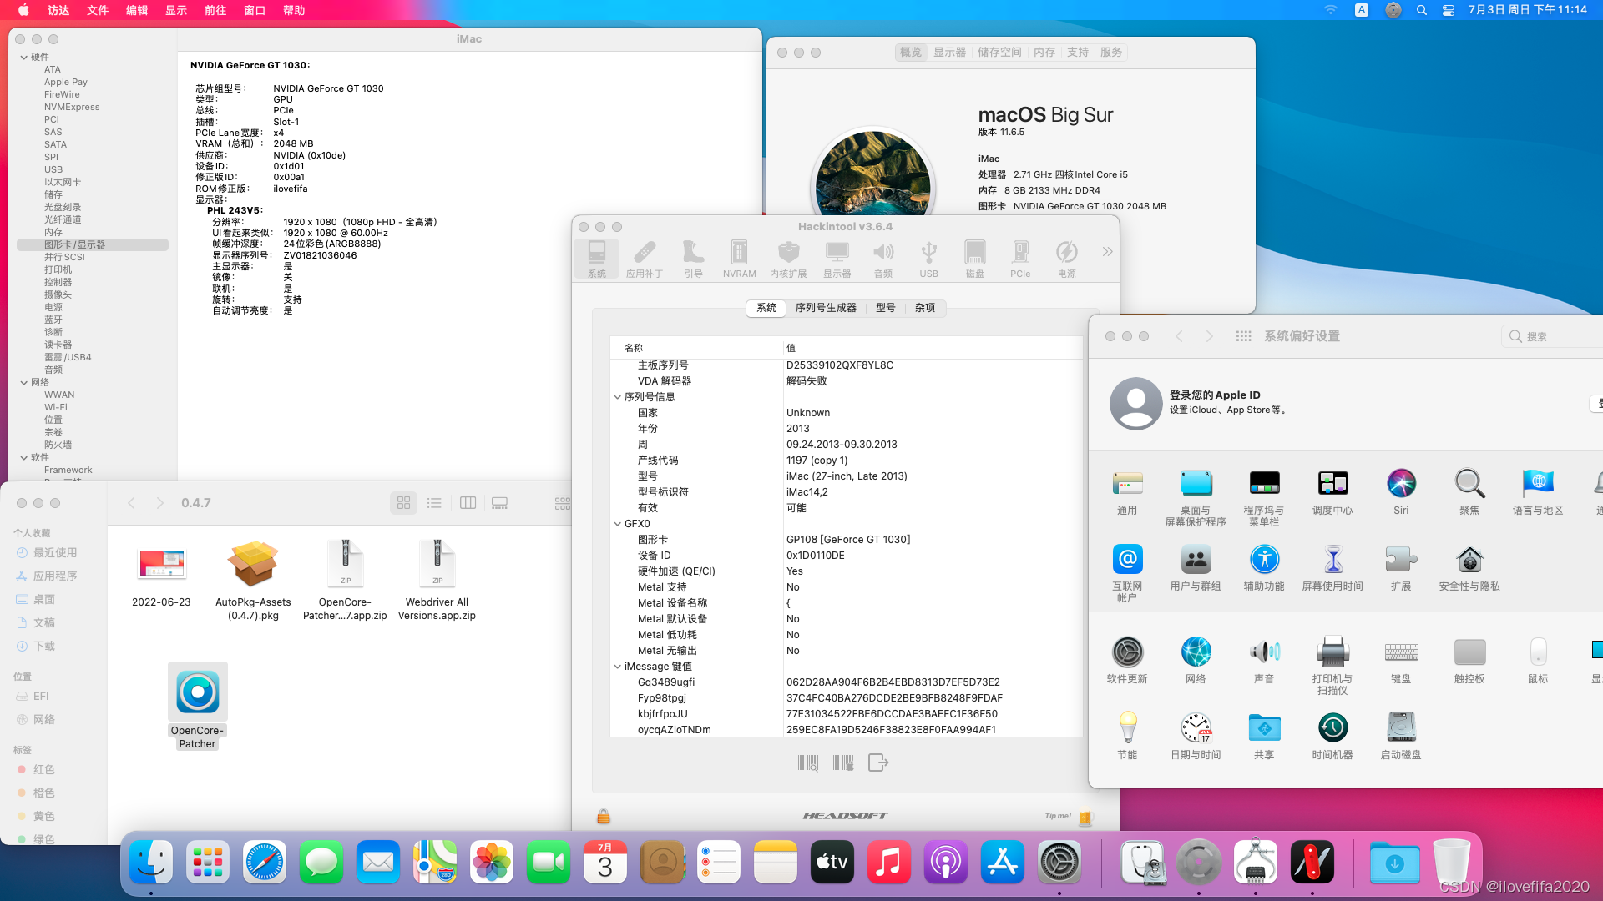Collapse 硬件 section in System Information sidebar
The width and height of the screenshot is (1603, 901).
point(24,58)
